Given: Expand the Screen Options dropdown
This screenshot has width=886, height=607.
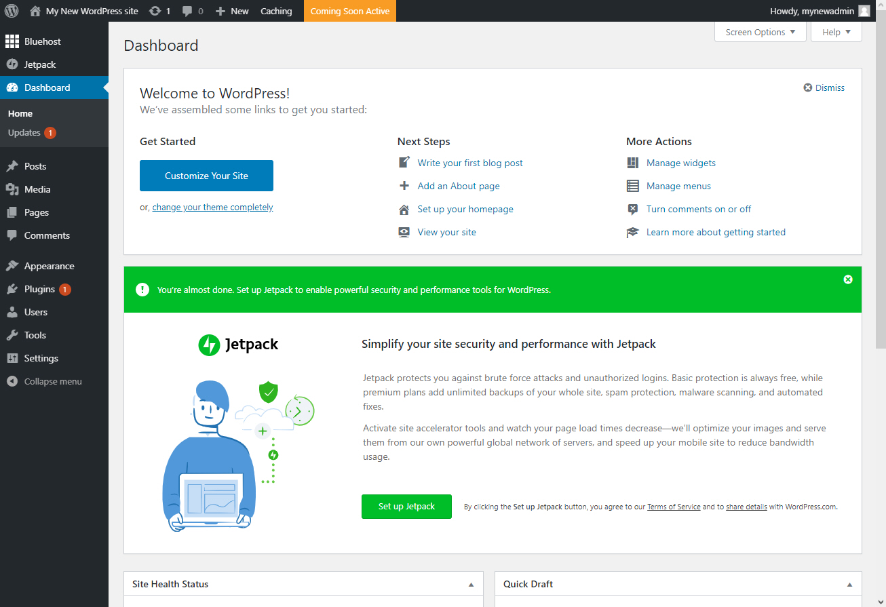Looking at the screenshot, I should tap(760, 32).
